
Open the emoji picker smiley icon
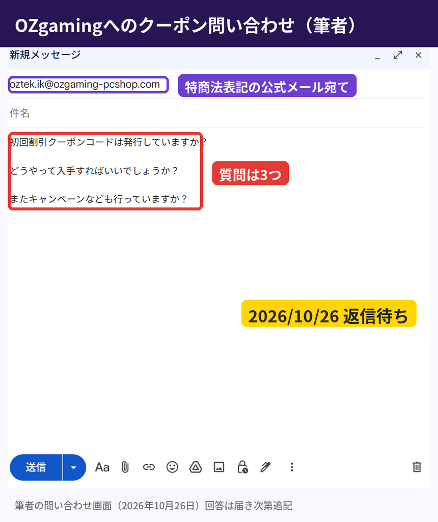coord(172,467)
